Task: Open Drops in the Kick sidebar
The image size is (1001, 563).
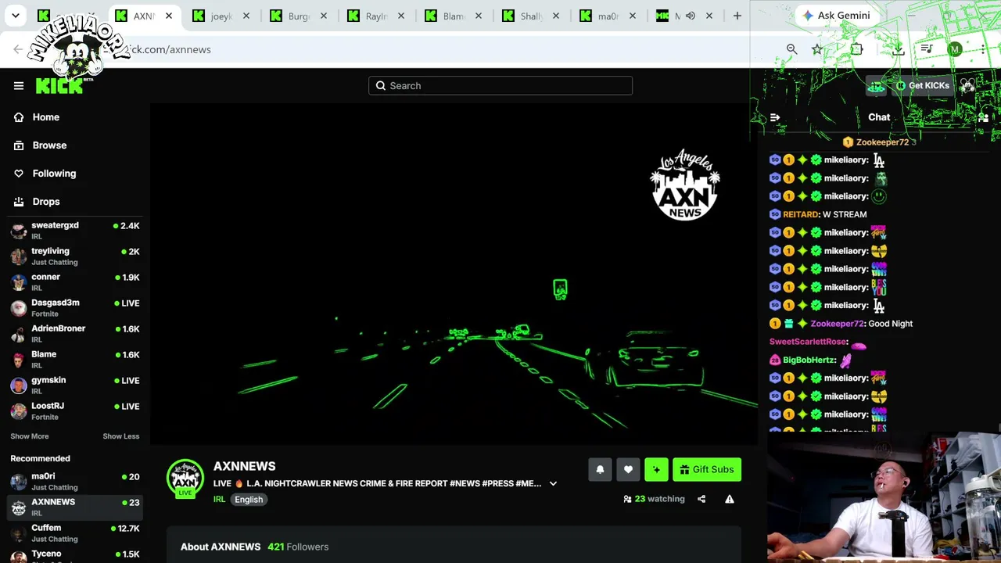Action: (x=46, y=202)
